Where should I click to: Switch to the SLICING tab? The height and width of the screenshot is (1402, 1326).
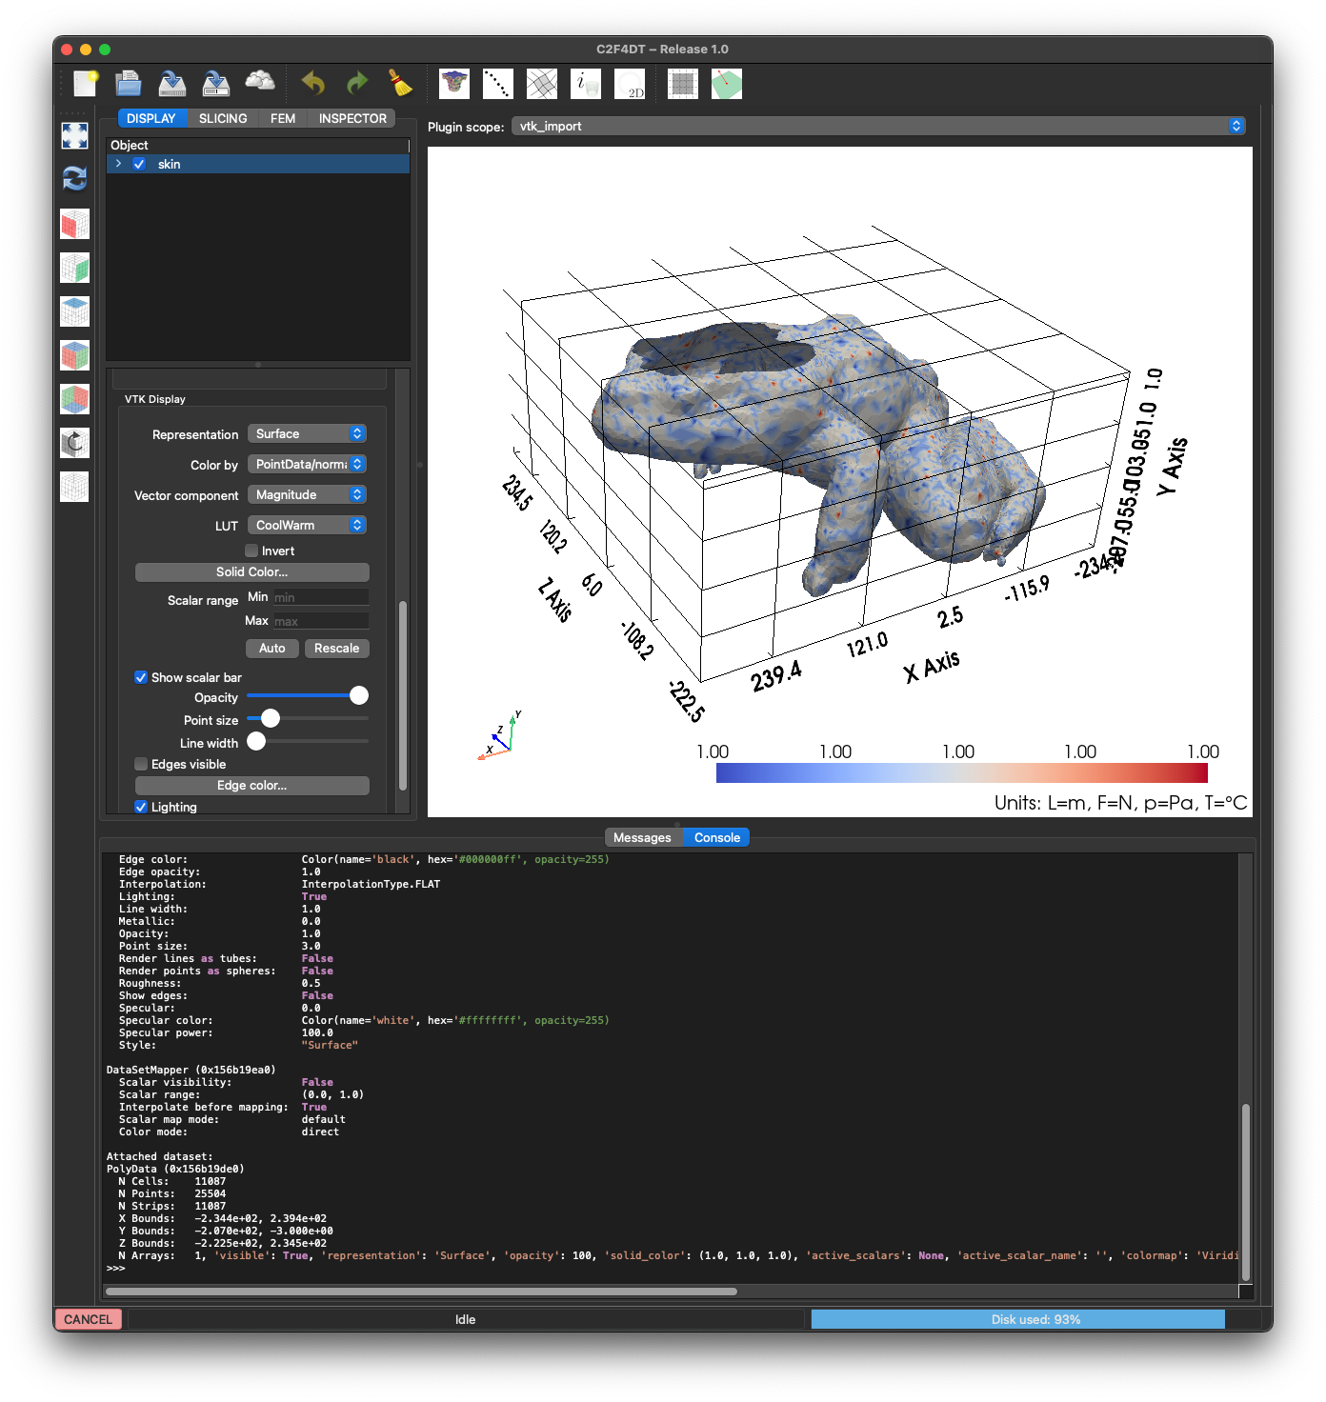click(x=223, y=118)
